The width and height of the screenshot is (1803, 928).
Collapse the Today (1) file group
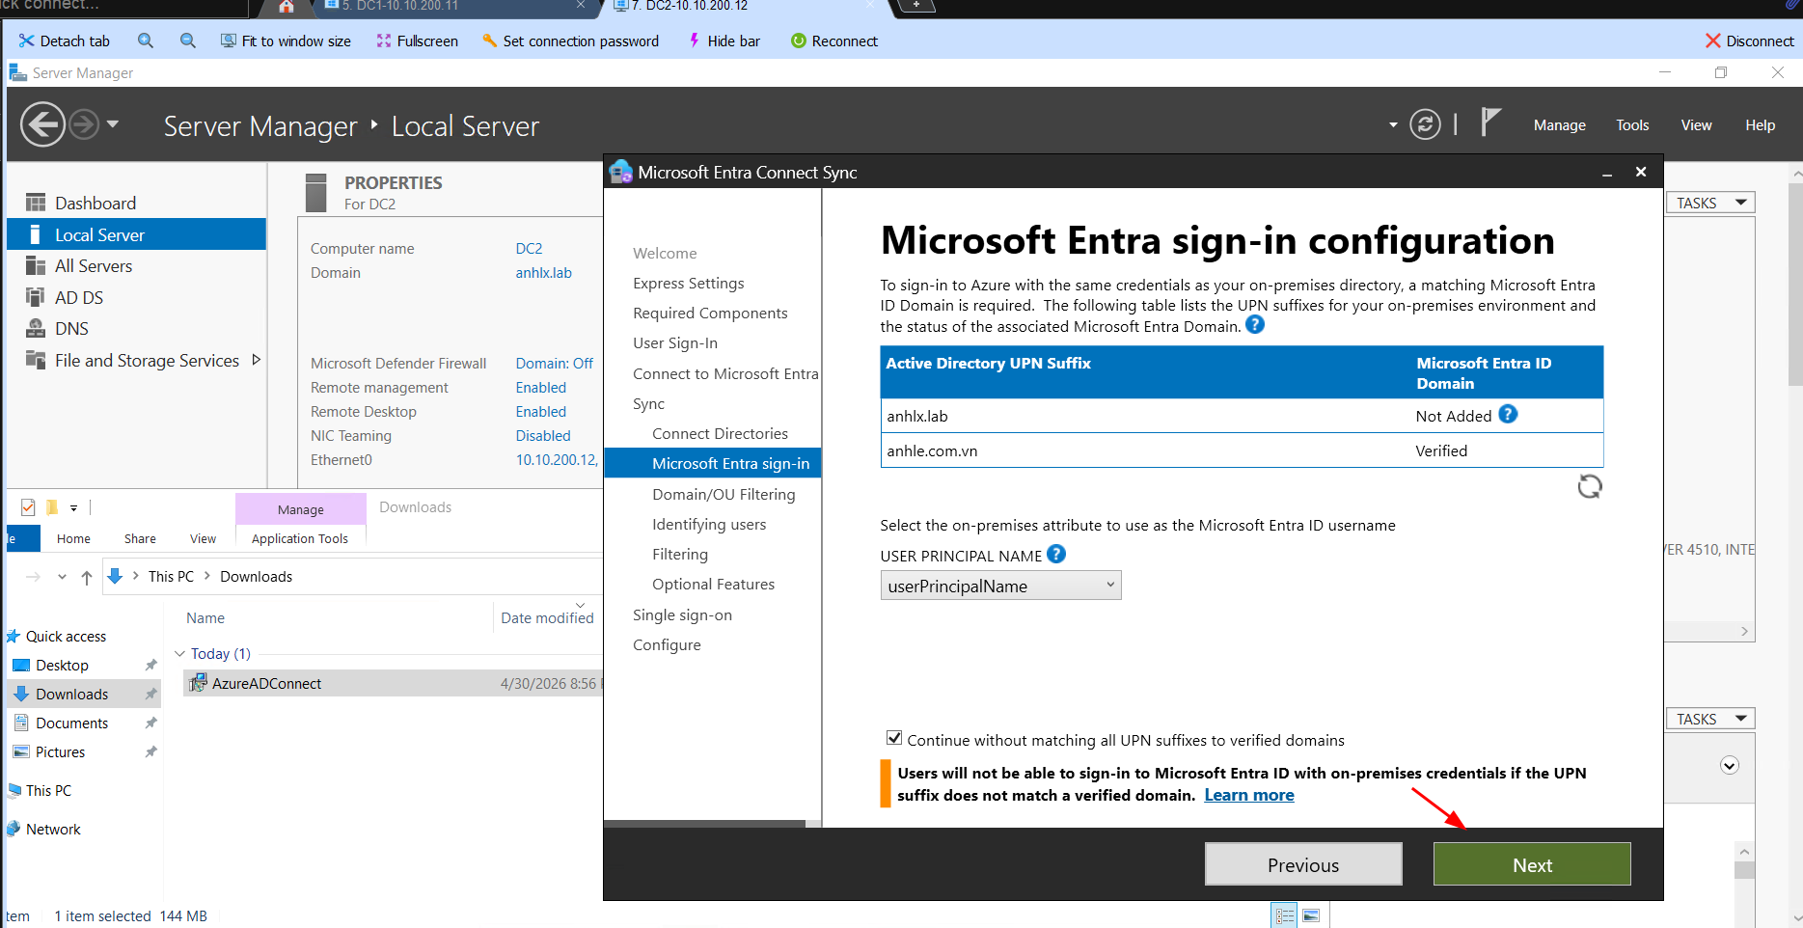pyautogui.click(x=179, y=654)
